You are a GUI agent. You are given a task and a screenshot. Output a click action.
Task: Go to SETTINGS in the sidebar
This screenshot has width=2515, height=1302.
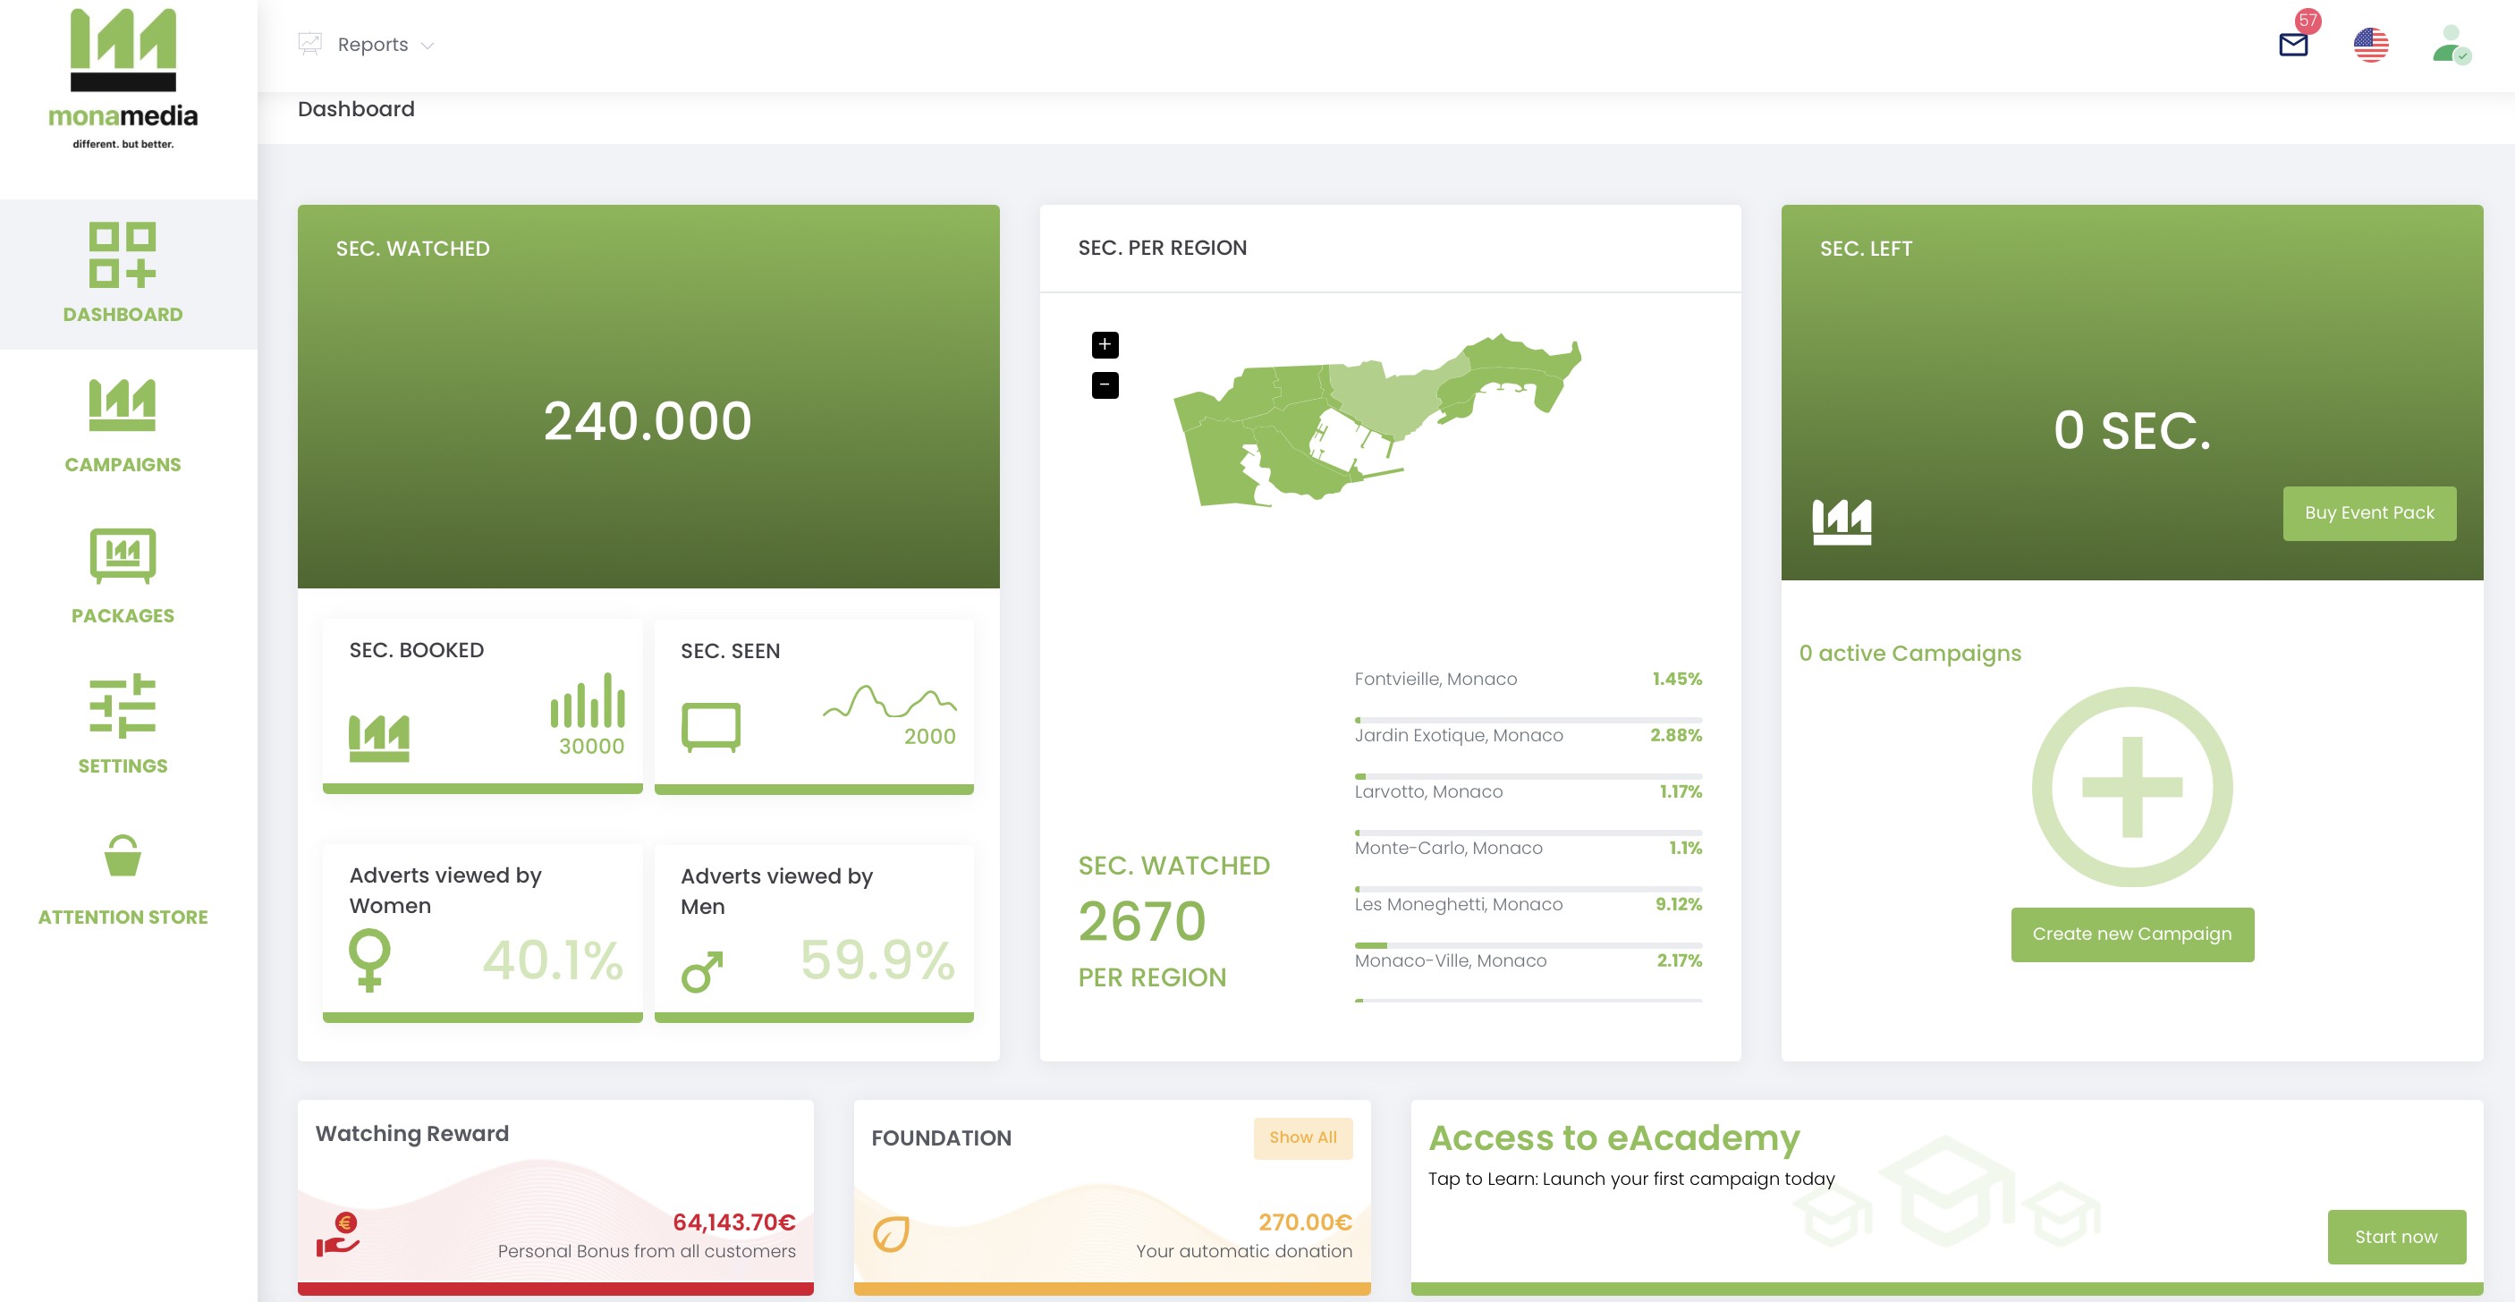(123, 766)
